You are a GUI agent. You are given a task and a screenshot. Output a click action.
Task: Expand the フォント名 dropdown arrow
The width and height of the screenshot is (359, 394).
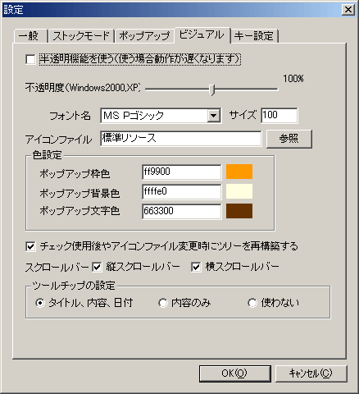tap(214, 116)
